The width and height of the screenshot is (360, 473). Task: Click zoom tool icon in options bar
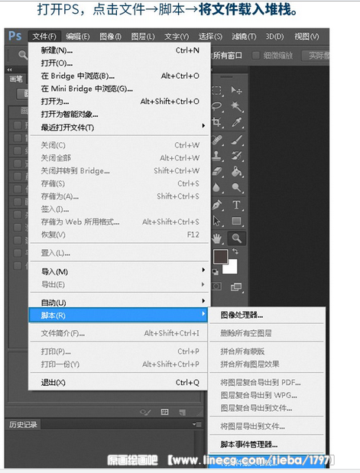click(x=23, y=55)
